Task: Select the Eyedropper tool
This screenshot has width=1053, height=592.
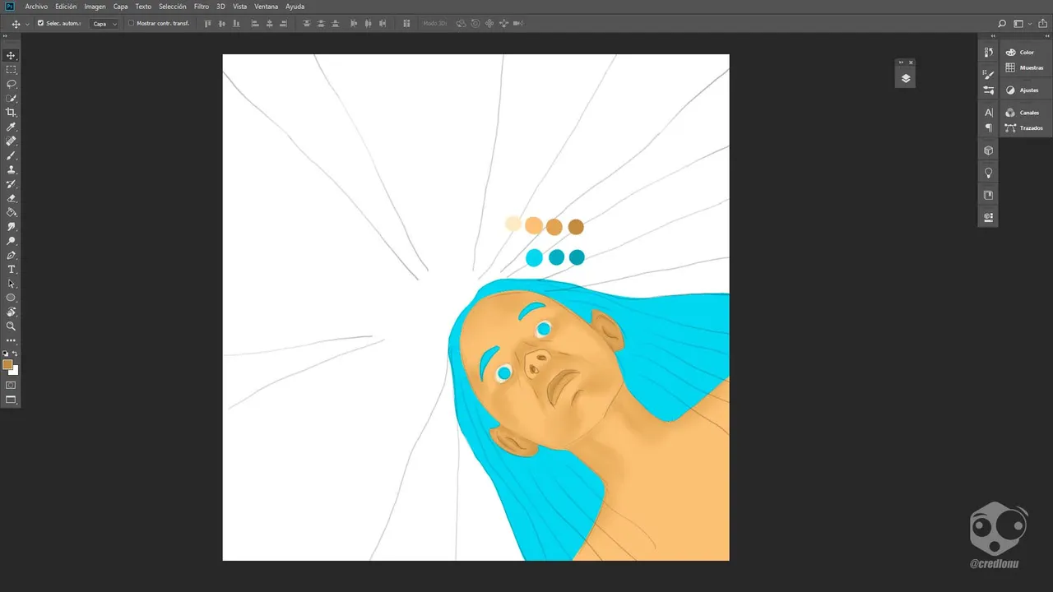Action: coord(12,127)
